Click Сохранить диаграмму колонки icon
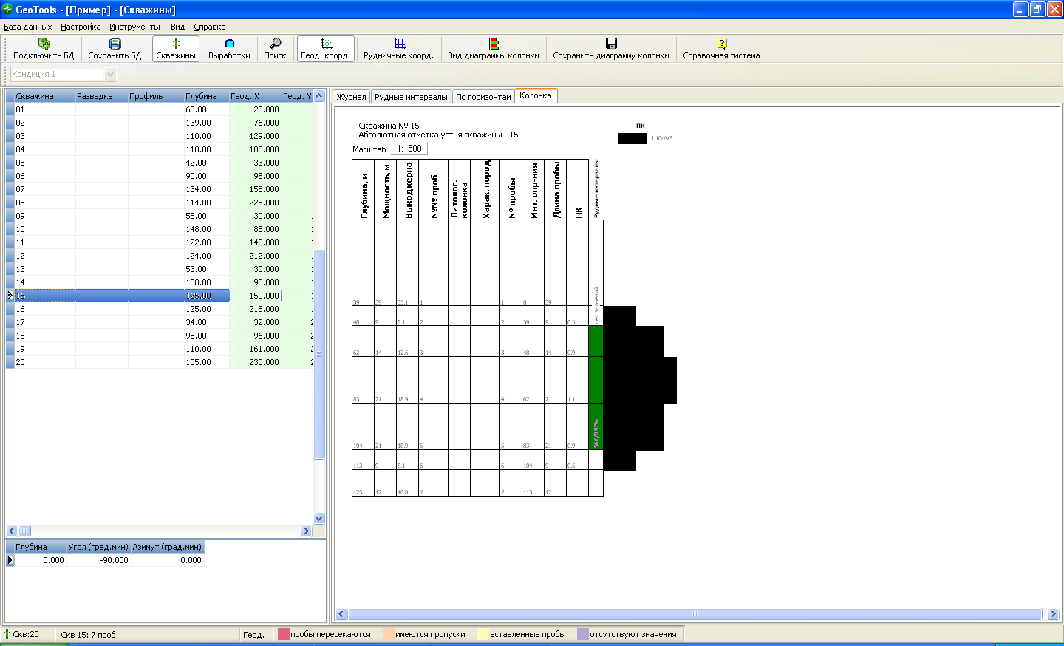The width and height of the screenshot is (1064, 646). (x=611, y=44)
